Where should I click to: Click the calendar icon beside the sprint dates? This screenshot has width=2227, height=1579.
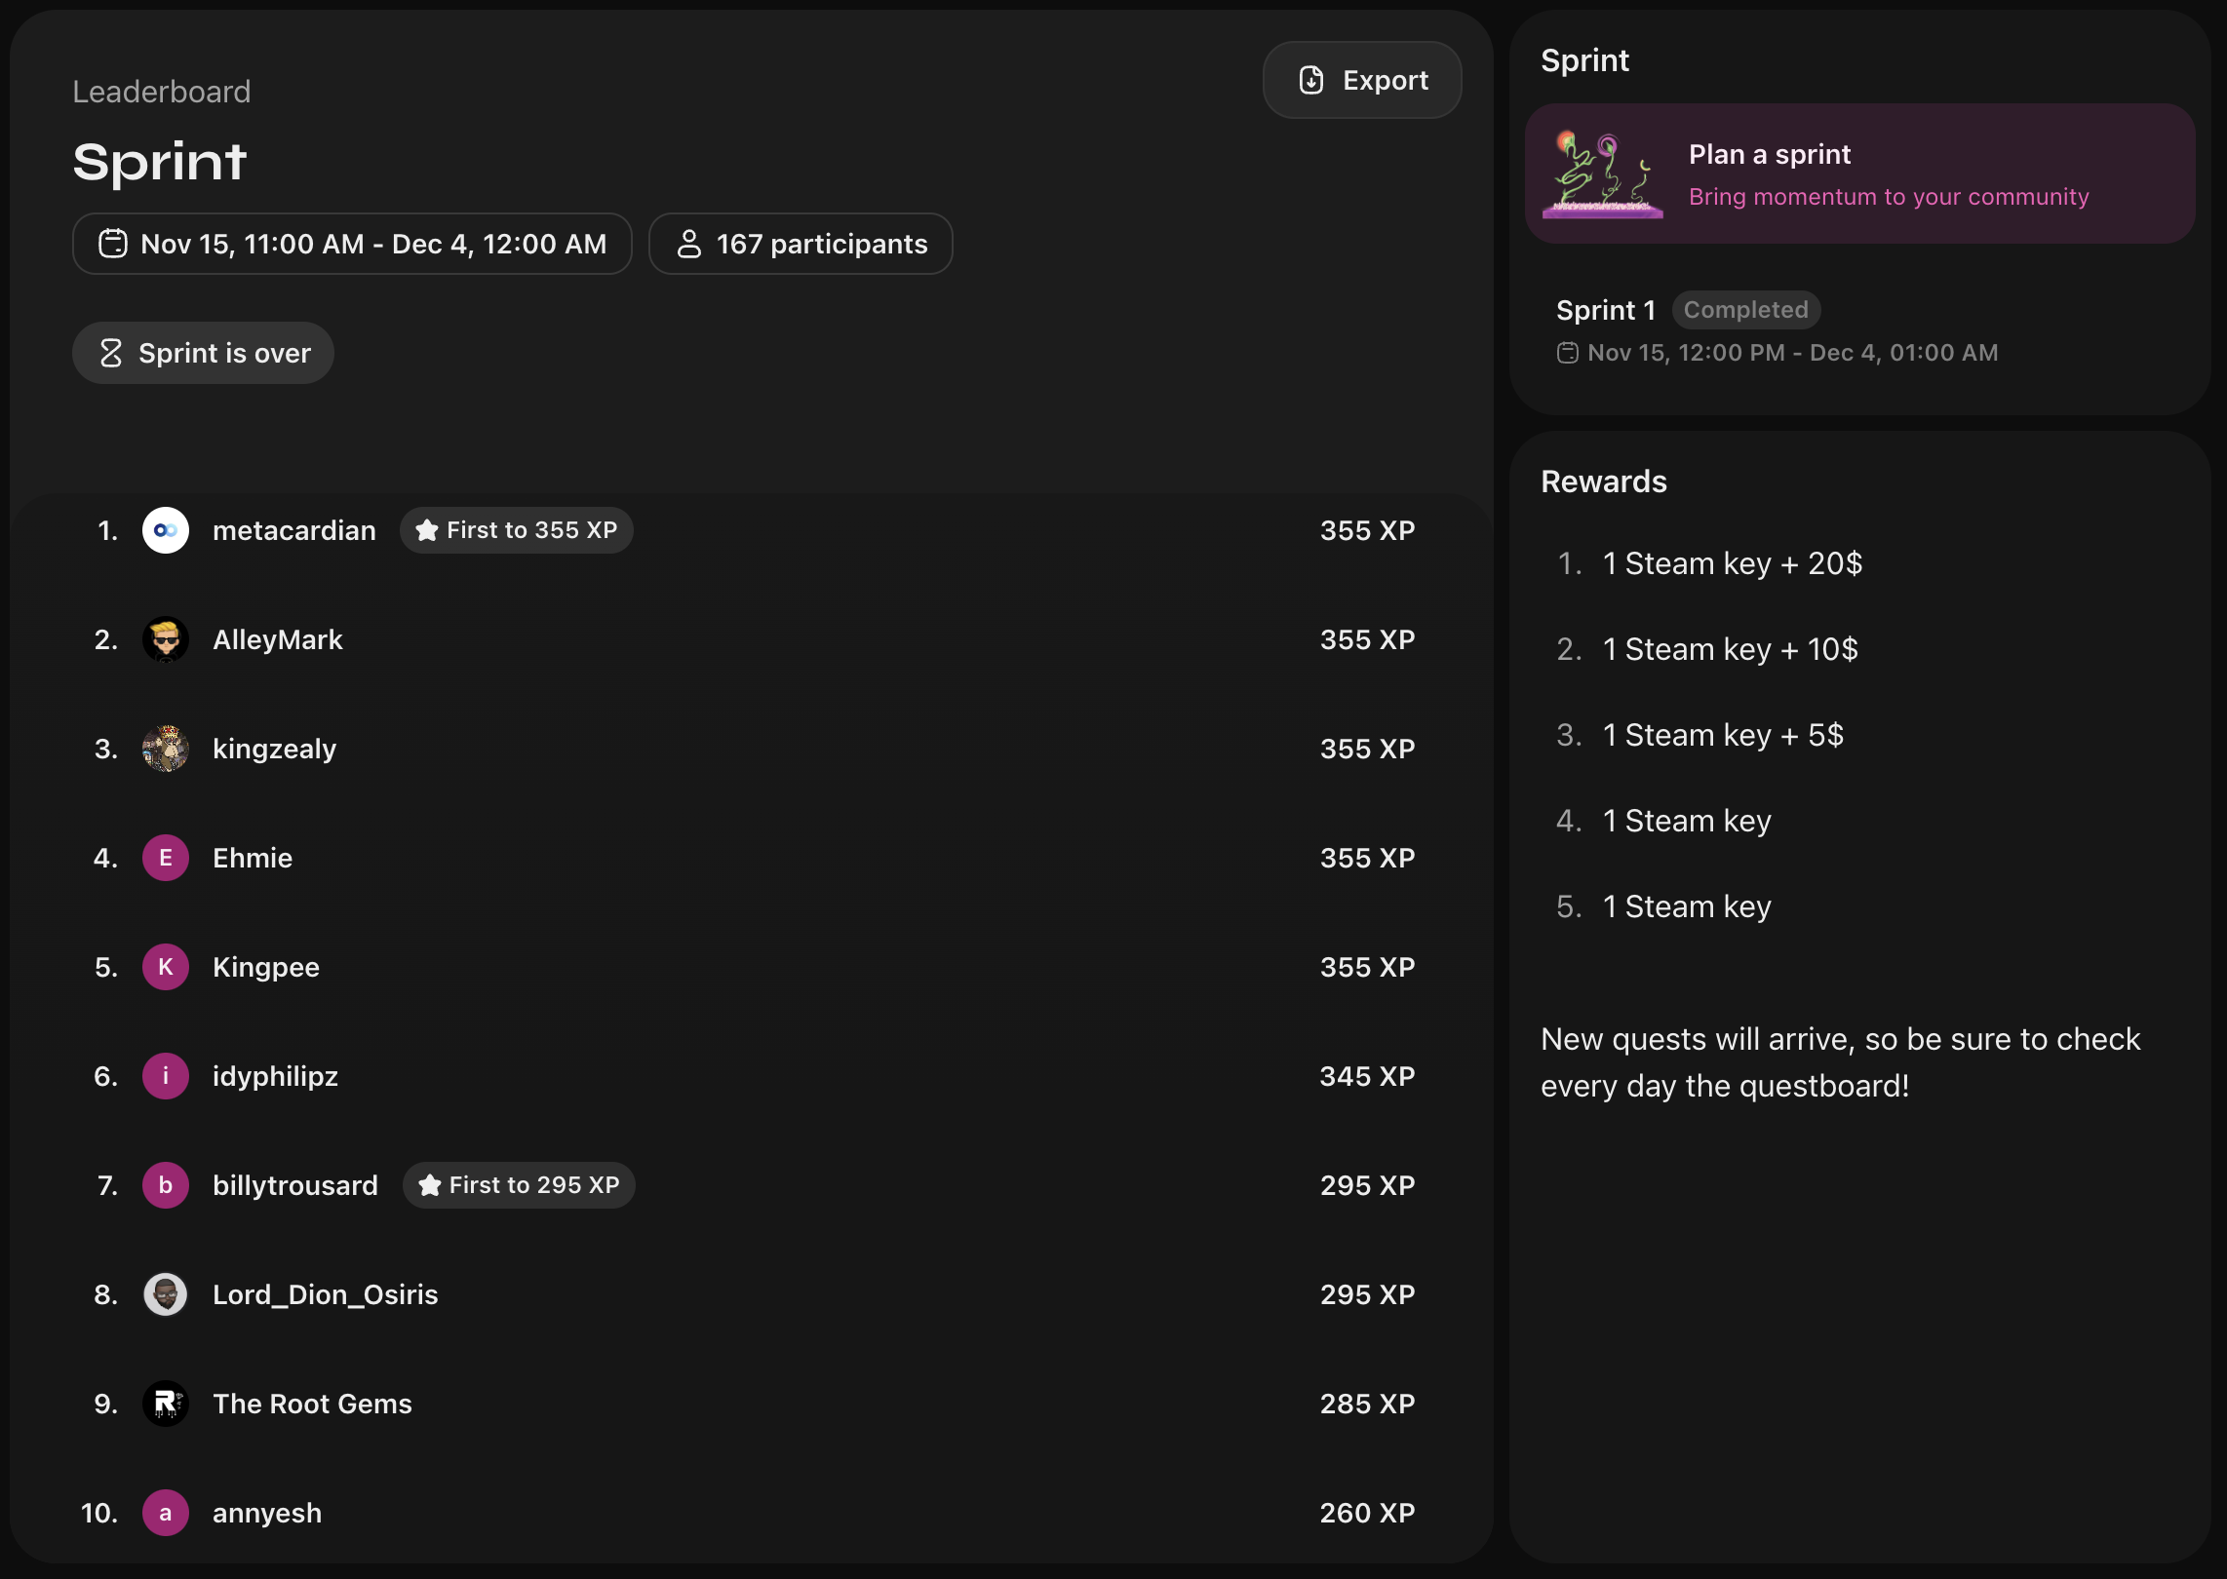click(x=113, y=244)
